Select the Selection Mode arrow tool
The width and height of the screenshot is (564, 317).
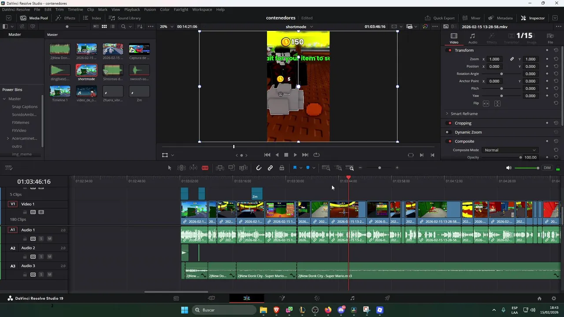170,168
